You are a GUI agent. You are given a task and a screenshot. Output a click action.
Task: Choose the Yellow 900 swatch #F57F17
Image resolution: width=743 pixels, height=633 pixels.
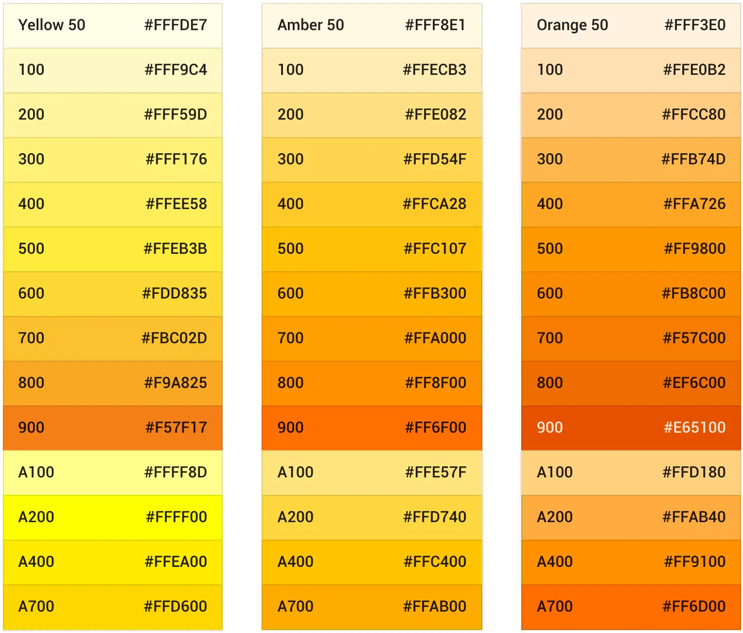click(x=113, y=428)
